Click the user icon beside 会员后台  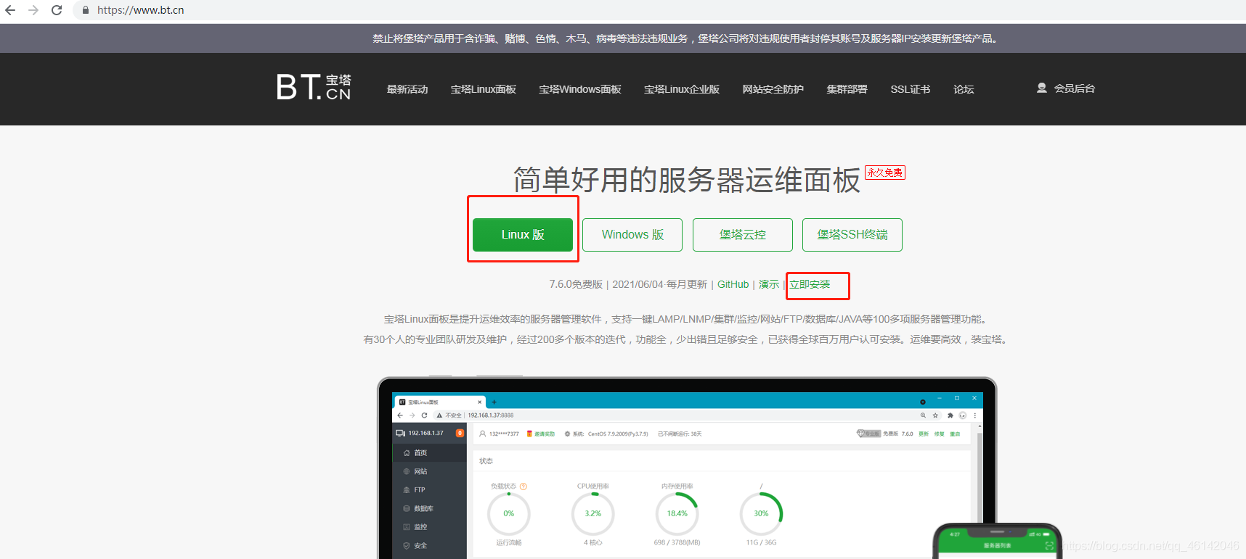click(x=1042, y=88)
